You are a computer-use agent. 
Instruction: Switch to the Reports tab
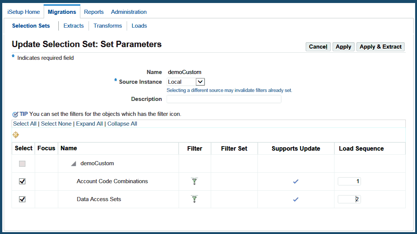point(94,12)
